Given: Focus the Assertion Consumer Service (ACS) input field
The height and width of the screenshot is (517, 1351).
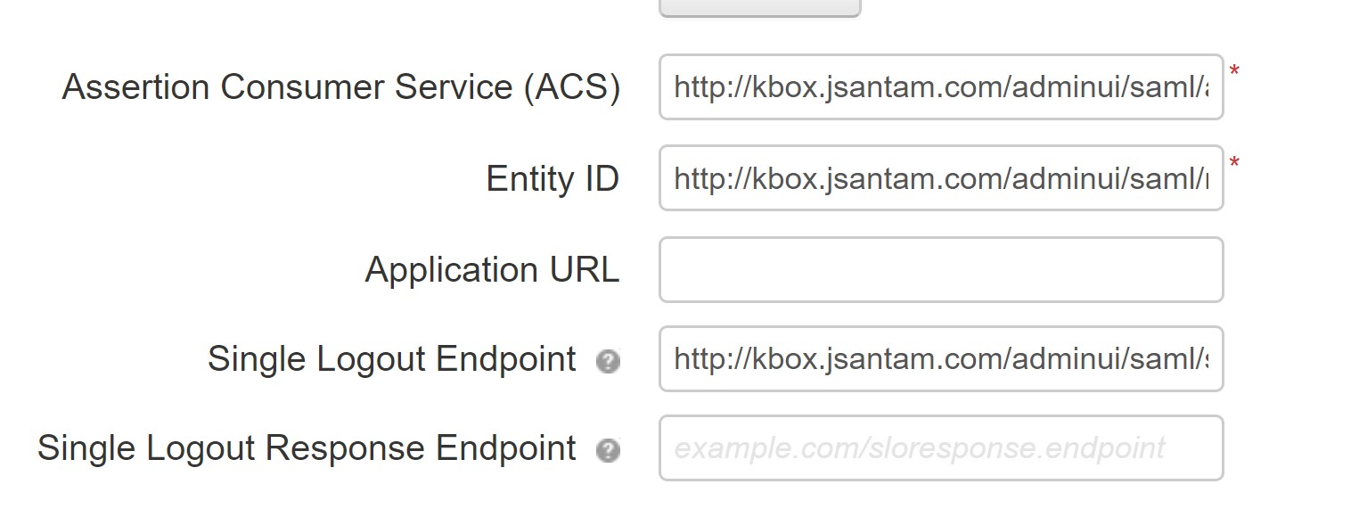Looking at the screenshot, I should click(x=941, y=86).
